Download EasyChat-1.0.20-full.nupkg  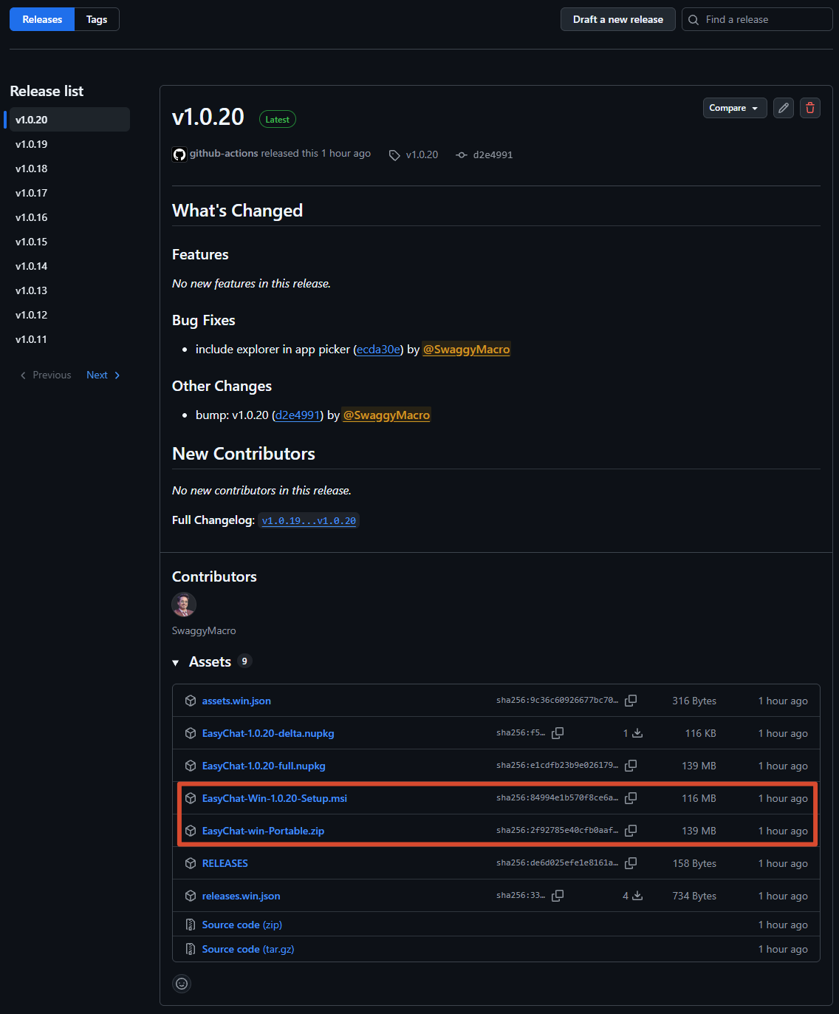coord(264,766)
